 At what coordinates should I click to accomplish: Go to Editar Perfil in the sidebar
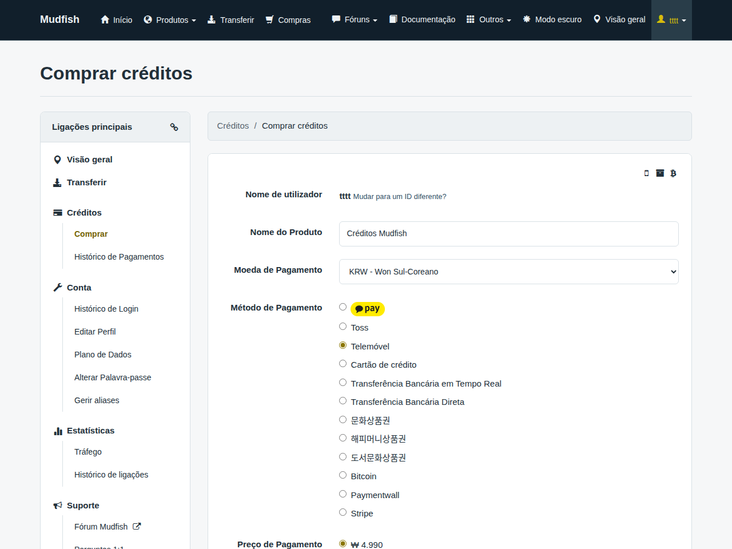pyautogui.click(x=95, y=332)
